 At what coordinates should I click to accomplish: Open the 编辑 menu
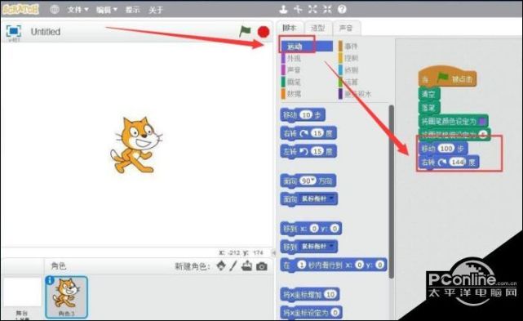tap(106, 10)
